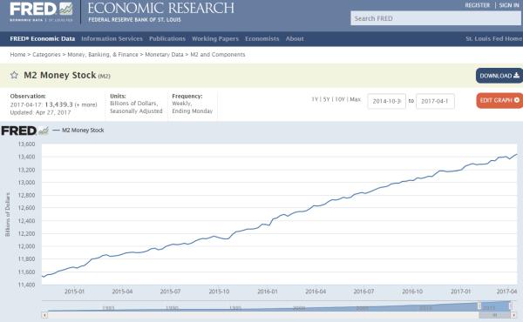Open the Monetary Data breadcrumb
Image resolution: width=523 pixels, height=322 pixels.
(164, 54)
